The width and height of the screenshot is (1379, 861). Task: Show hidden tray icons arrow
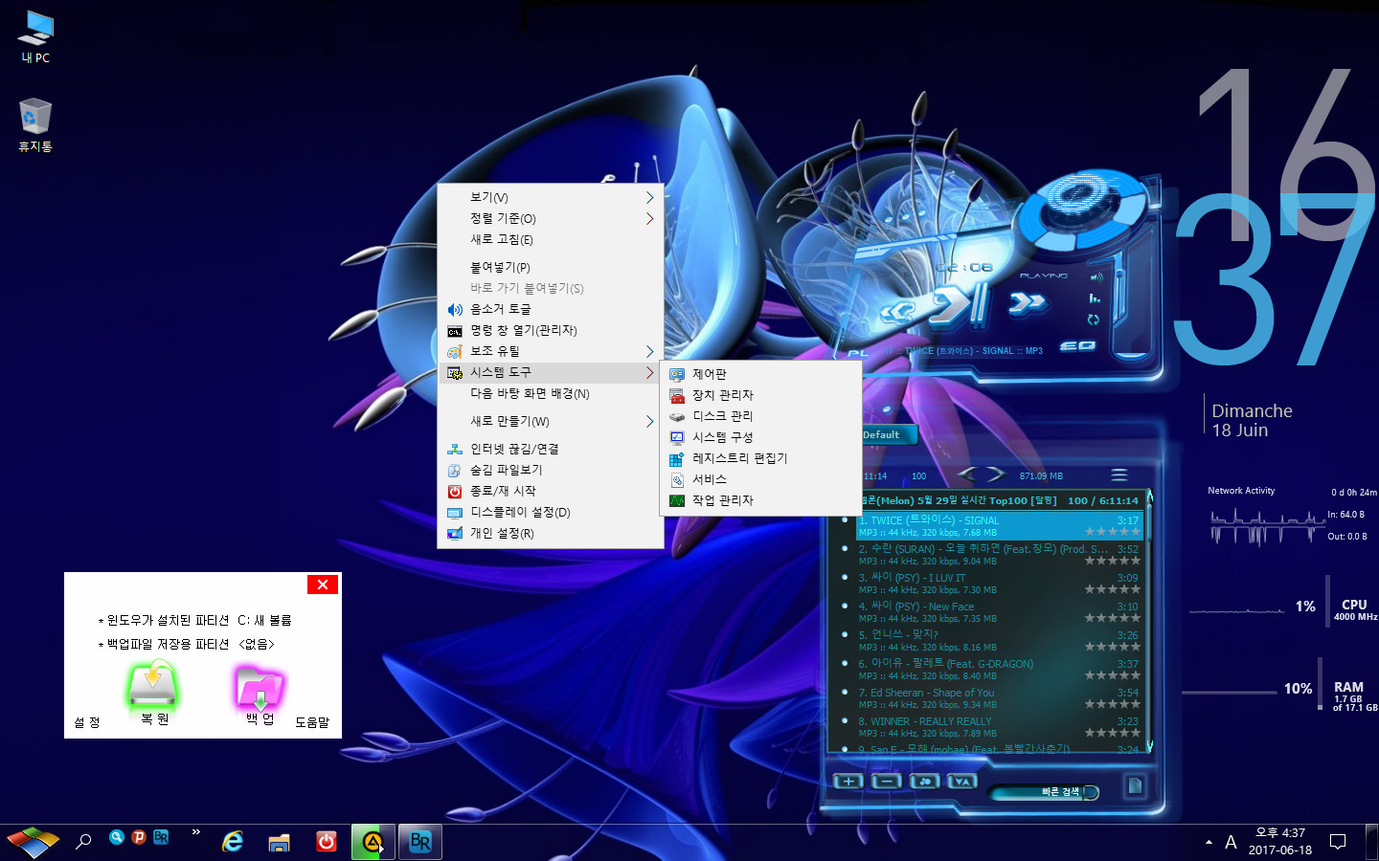tap(1209, 843)
